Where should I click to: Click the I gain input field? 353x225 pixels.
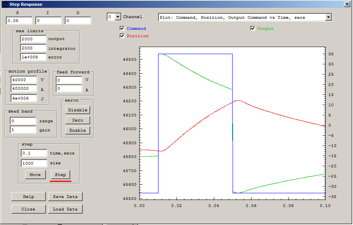[x=49, y=20]
